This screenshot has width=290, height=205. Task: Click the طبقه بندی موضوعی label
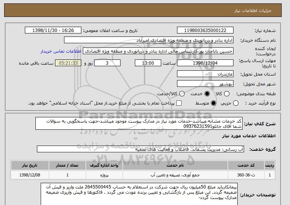[256, 94]
